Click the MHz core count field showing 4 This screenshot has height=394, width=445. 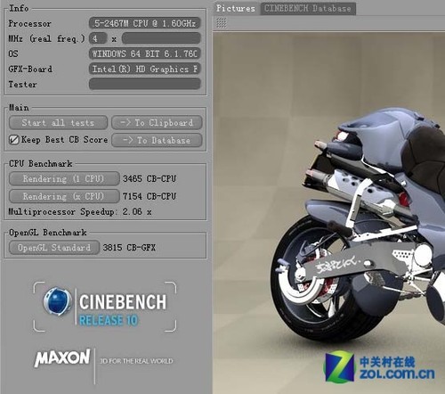click(98, 38)
